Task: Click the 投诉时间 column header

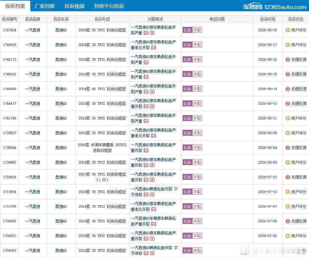Action: [267, 19]
